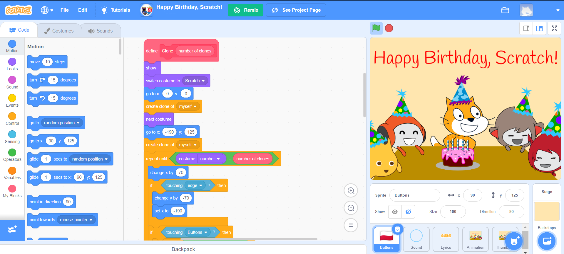Expand the Scratch costume dropdown in script
Screen dimensions: 564x254
click(203, 81)
